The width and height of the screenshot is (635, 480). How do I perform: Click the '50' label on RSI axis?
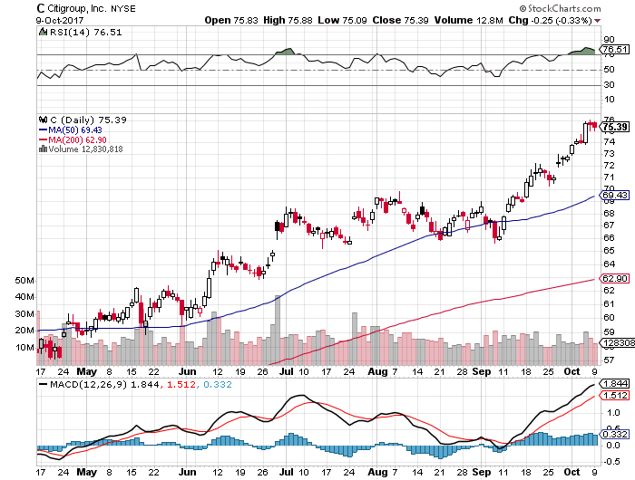(x=609, y=70)
